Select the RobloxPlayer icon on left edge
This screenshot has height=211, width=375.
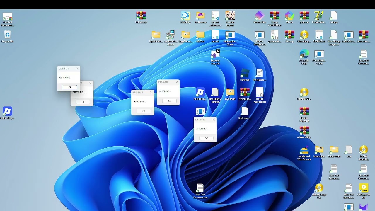pyautogui.click(x=7, y=113)
